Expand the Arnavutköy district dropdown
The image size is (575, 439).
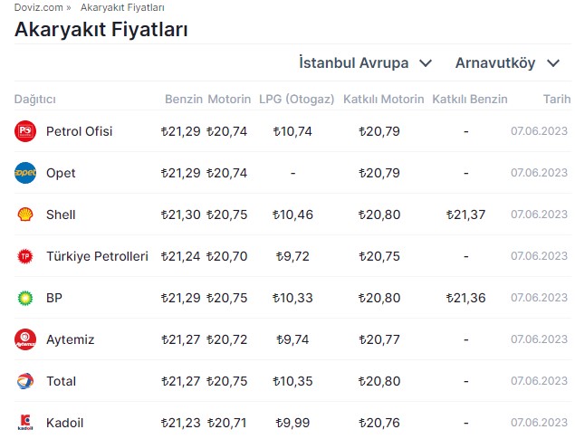506,63
